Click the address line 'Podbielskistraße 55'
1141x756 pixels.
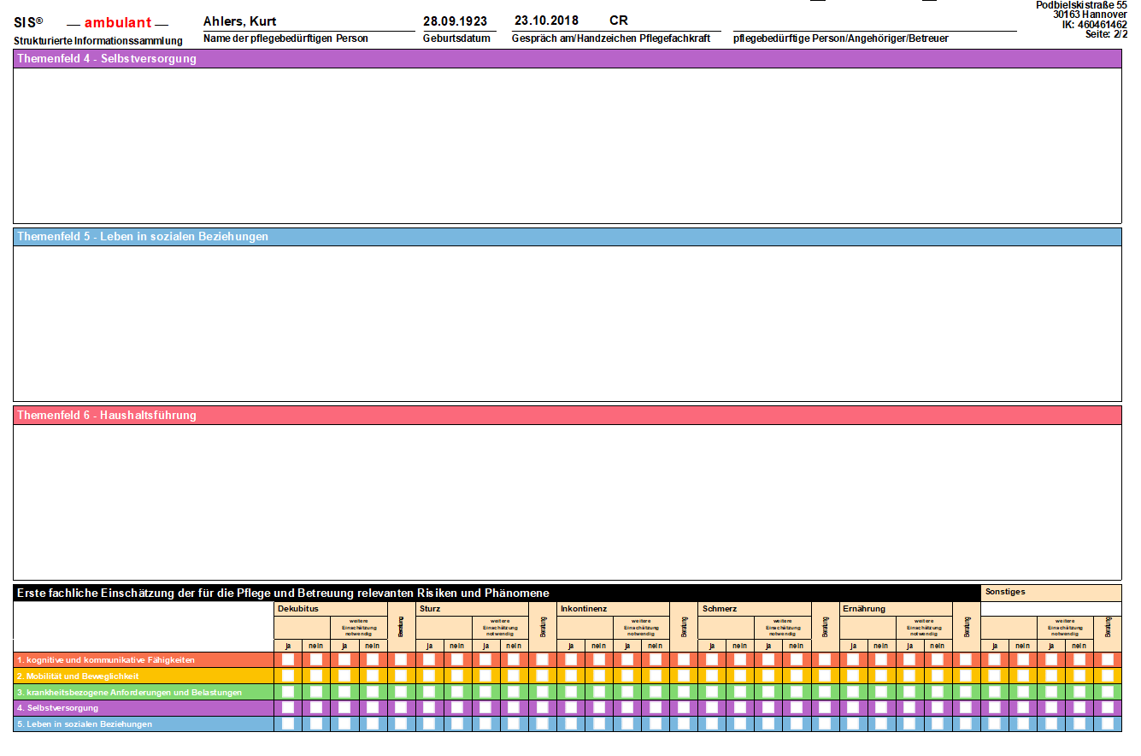1081,5
